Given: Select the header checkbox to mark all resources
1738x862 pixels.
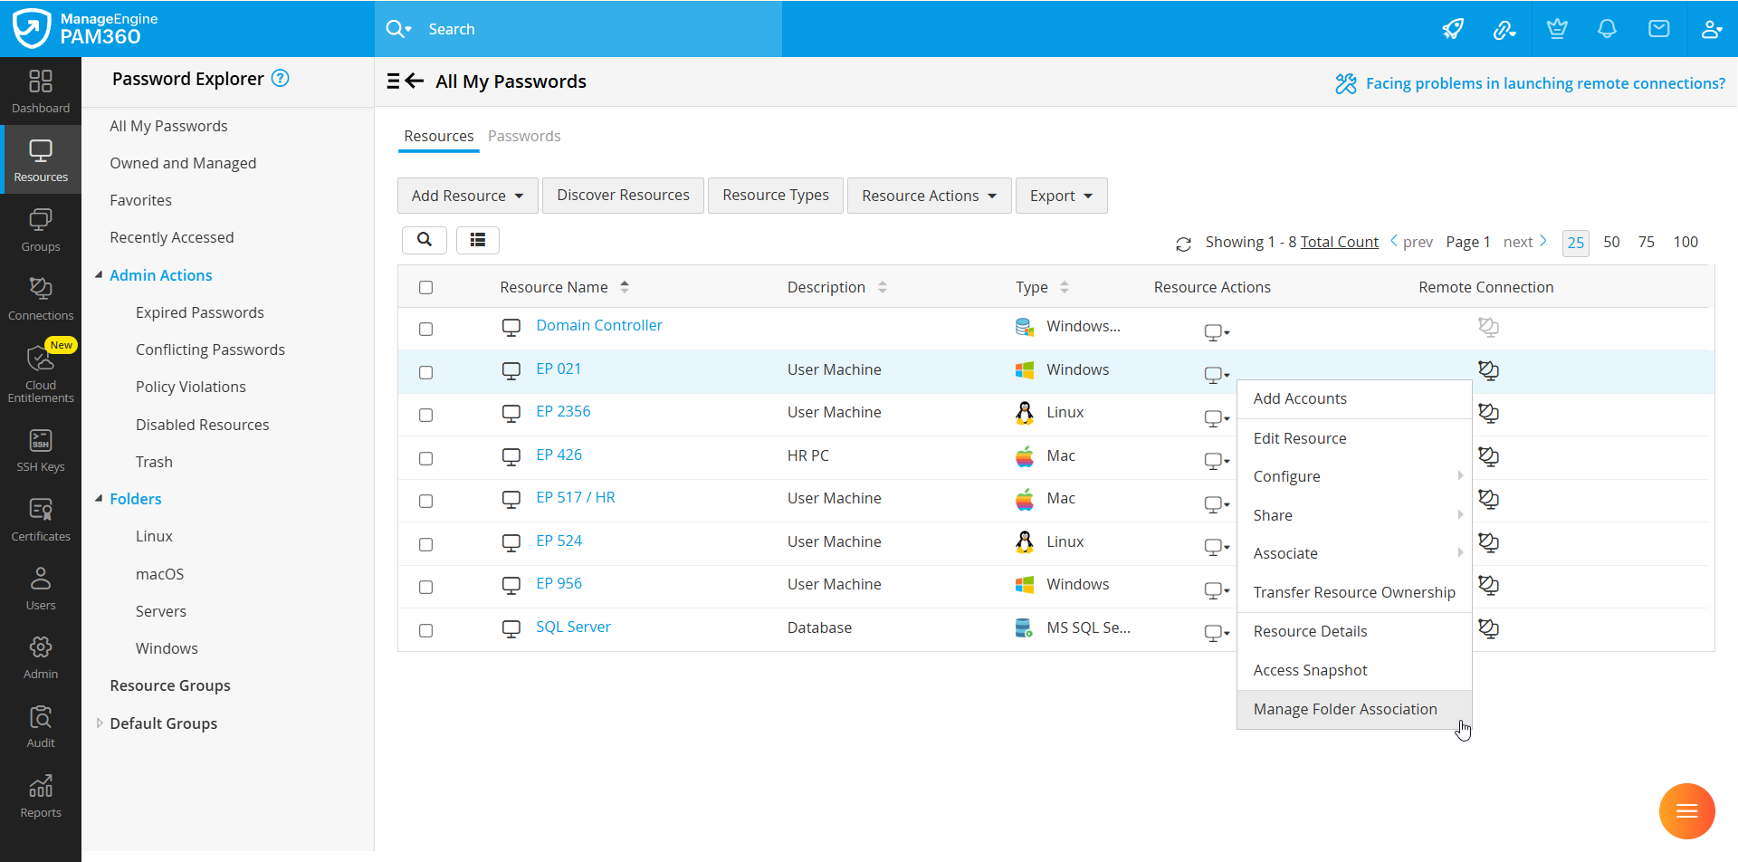Looking at the screenshot, I should pyautogui.click(x=425, y=286).
